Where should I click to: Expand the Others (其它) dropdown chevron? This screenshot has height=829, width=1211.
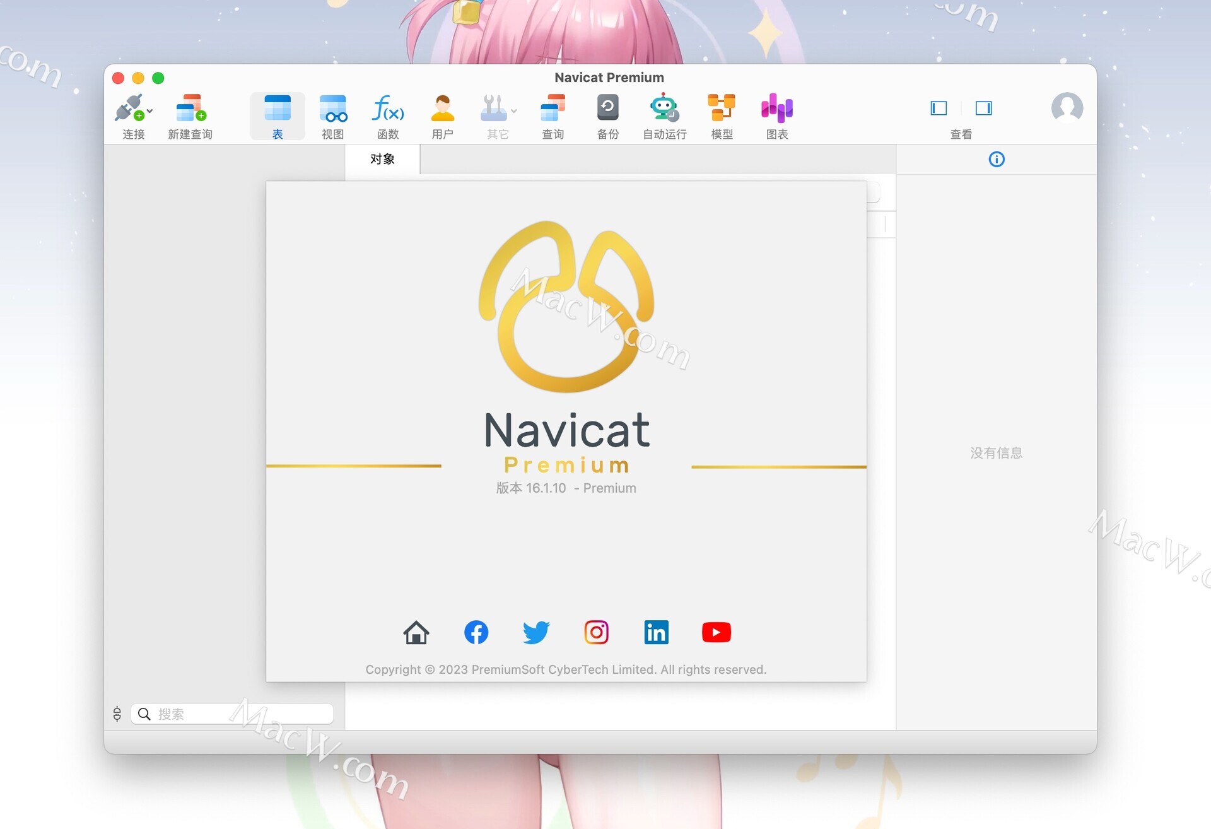pos(514,111)
